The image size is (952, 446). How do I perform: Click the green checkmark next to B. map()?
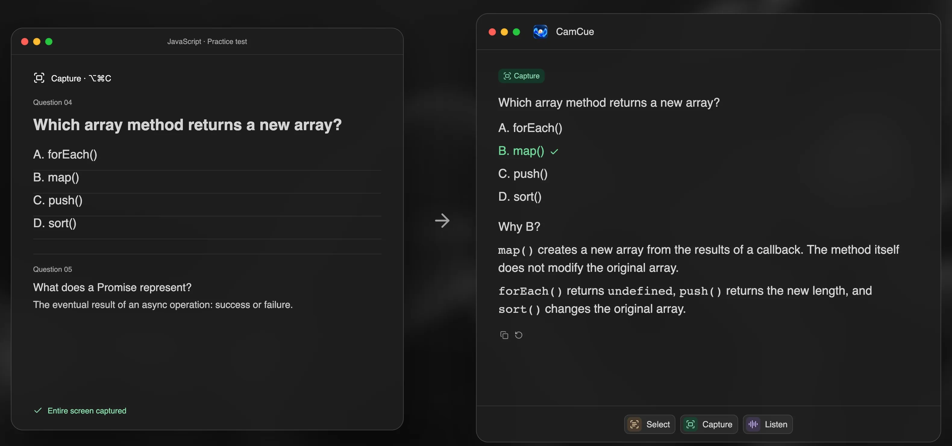point(554,152)
